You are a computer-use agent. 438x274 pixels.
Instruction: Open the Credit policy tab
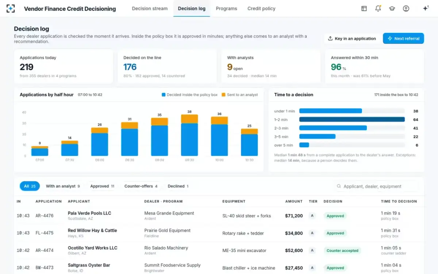click(x=261, y=8)
